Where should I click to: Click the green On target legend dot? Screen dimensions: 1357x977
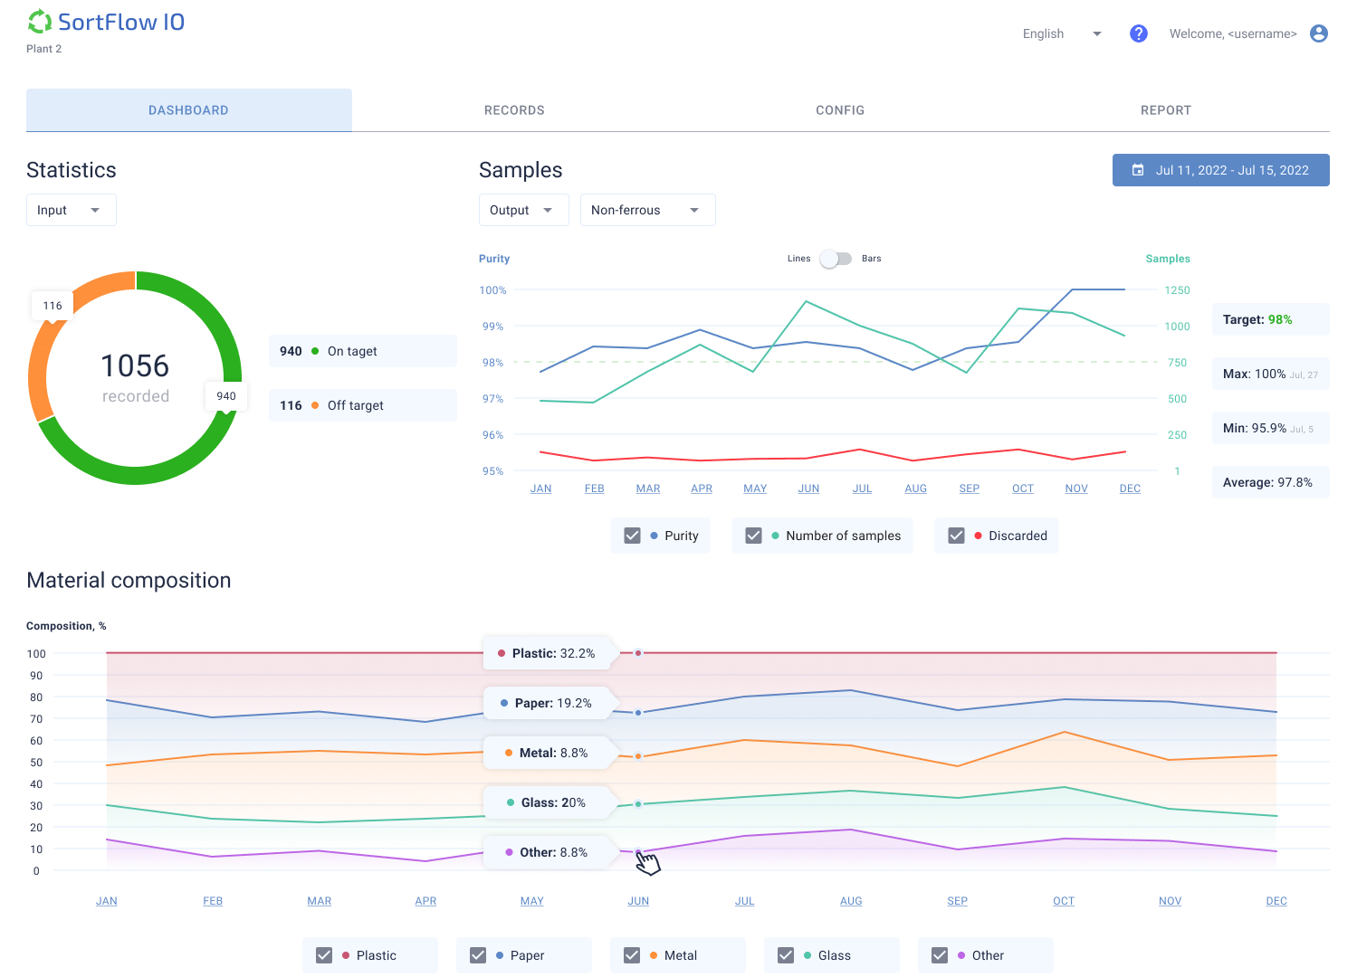coord(315,351)
